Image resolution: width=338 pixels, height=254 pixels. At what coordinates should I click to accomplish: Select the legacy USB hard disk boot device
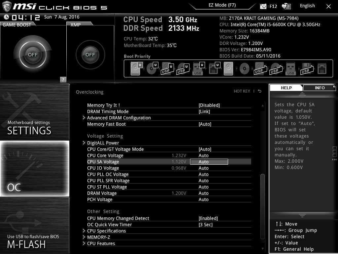point(260,69)
